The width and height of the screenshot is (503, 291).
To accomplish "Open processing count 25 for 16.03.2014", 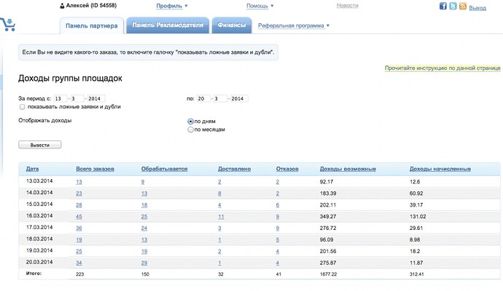I will pyautogui.click(x=144, y=217).
